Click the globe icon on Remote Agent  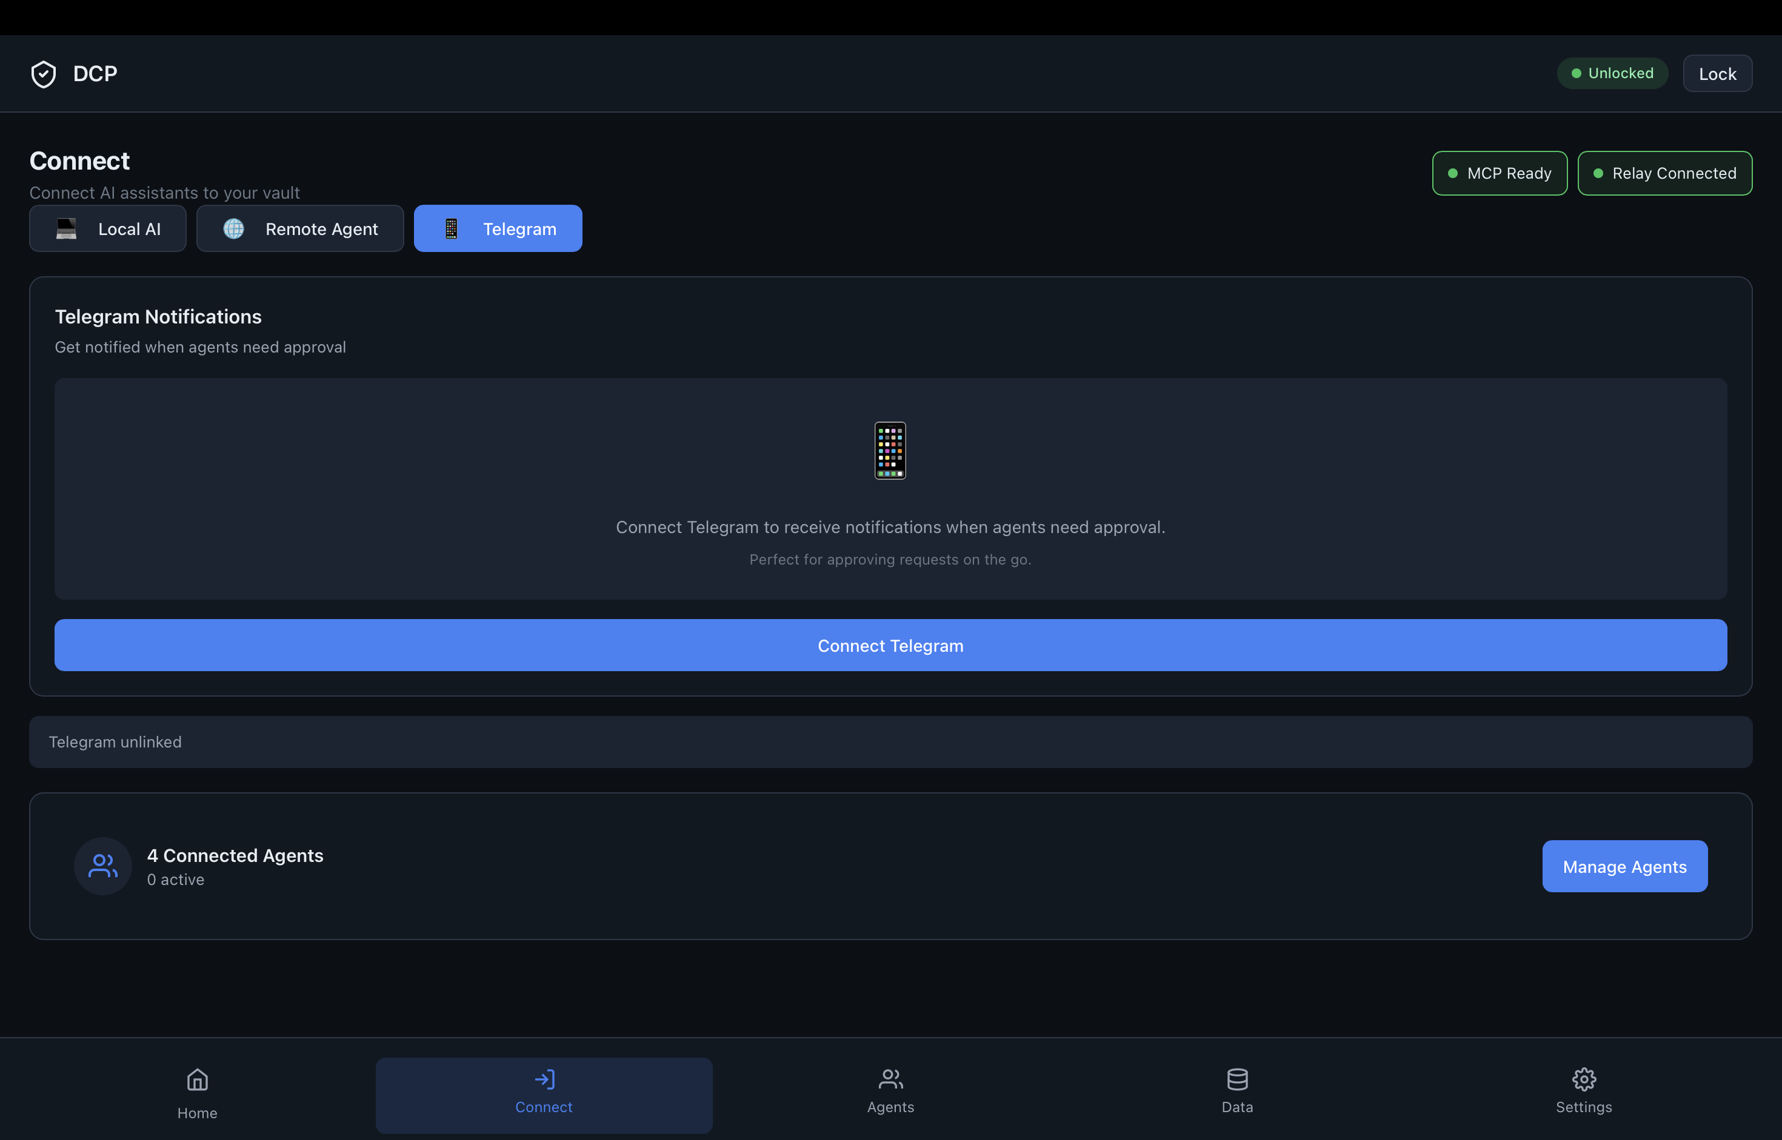tap(233, 229)
